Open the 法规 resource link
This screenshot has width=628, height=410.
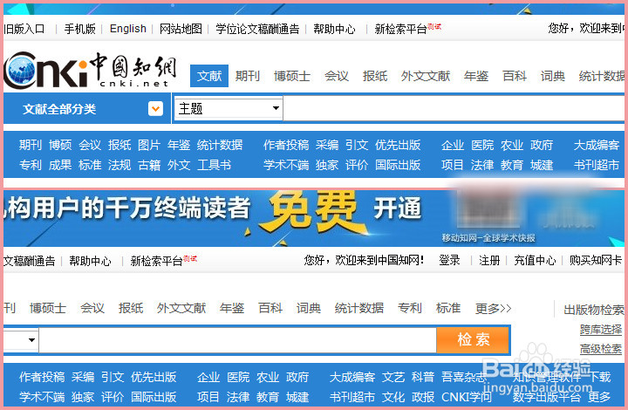point(119,165)
